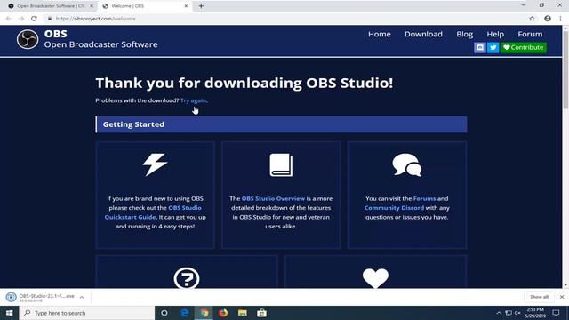Open the Windows Start menu
Screen dimensions: 569x320
click(x=10, y=313)
